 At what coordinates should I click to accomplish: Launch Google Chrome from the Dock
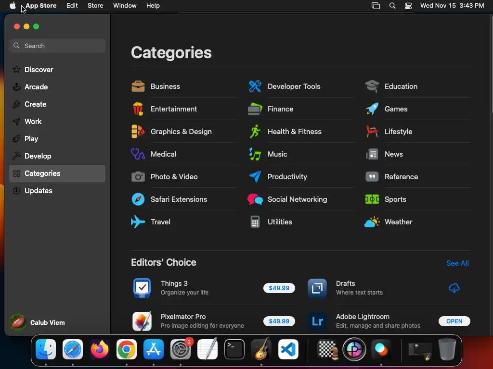point(127,349)
